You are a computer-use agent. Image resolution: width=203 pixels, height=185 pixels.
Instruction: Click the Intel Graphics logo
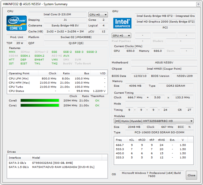[122, 23]
